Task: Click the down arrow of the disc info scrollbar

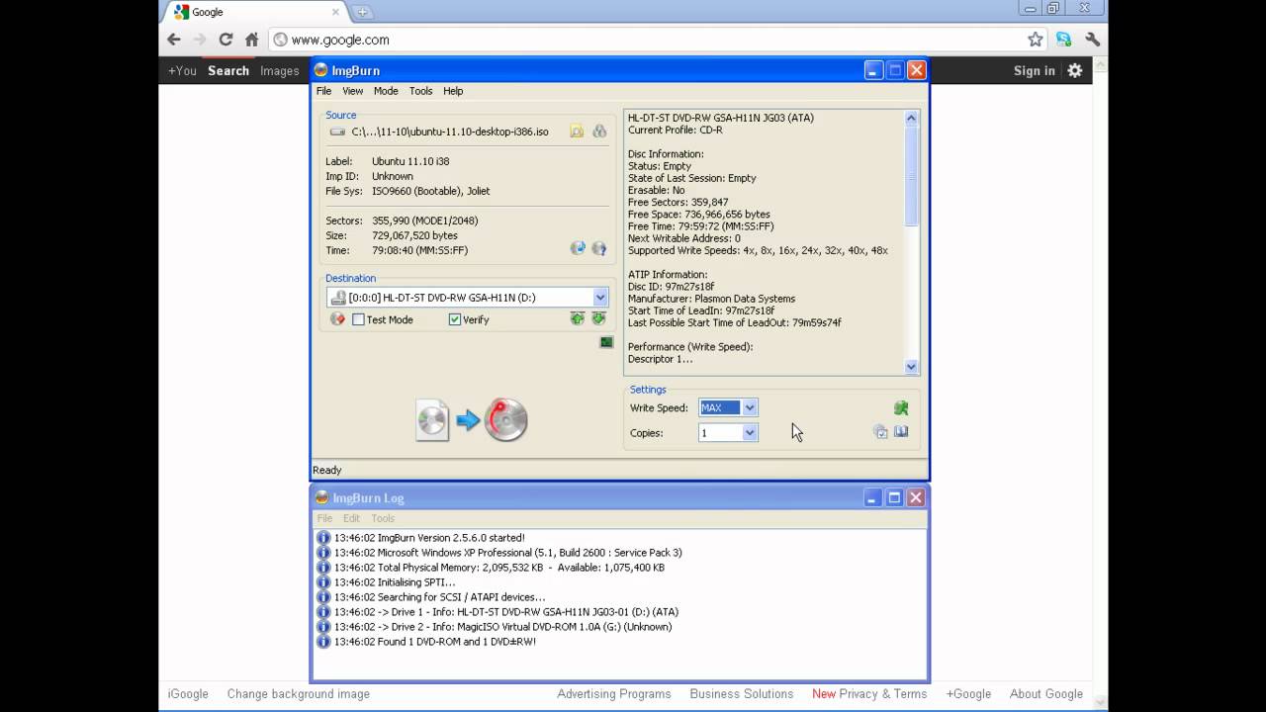Action: click(x=911, y=366)
